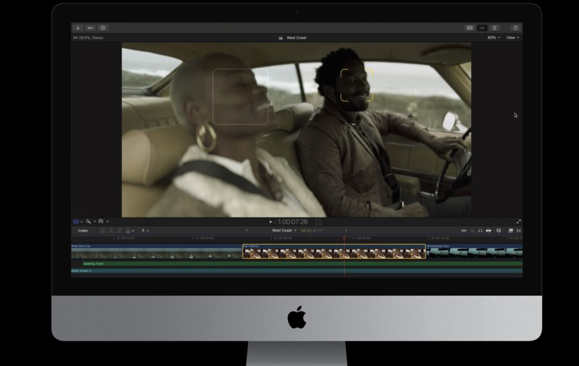
Task: Toggle audio skimming icon
Action: [472, 230]
